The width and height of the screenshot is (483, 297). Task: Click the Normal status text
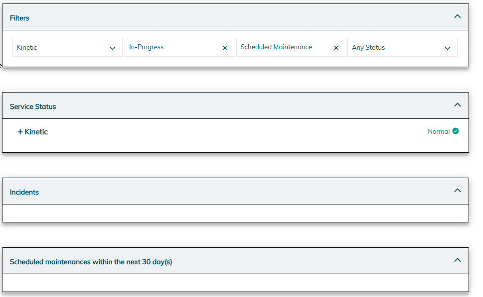pos(439,132)
